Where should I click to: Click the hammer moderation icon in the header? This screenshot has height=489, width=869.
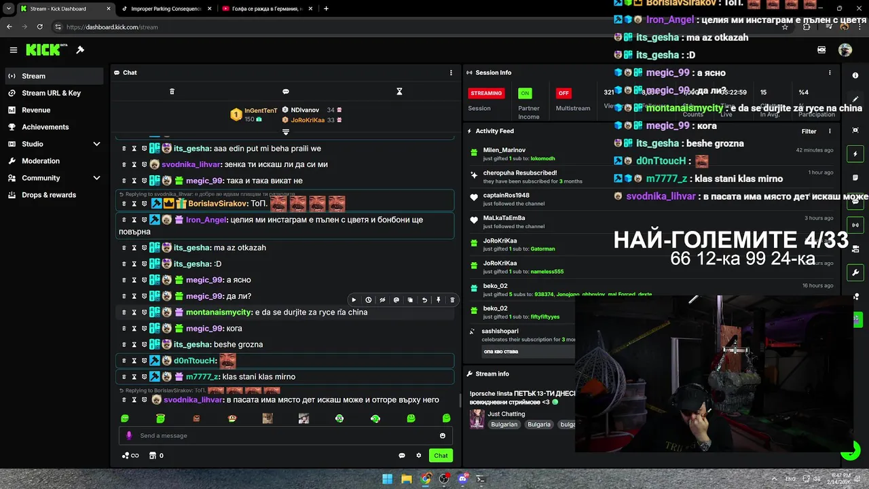click(80, 50)
